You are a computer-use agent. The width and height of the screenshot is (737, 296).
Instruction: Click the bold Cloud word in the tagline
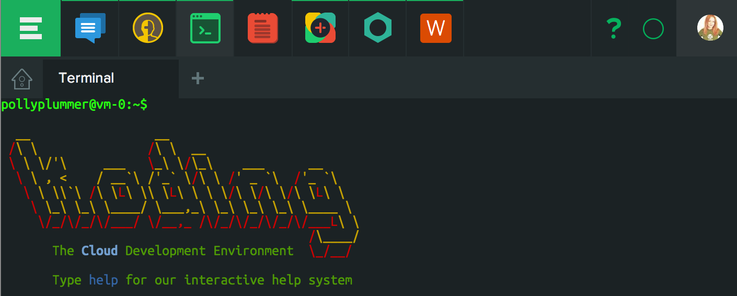(x=99, y=251)
